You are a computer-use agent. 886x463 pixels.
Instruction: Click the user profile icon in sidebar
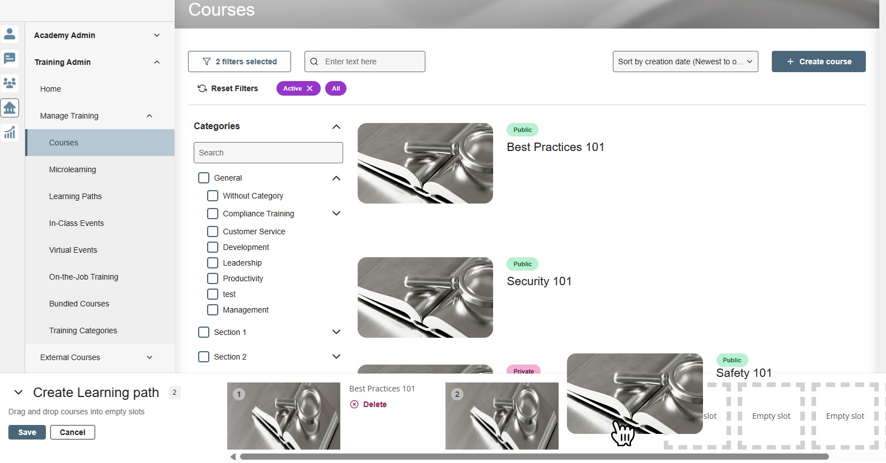point(10,34)
